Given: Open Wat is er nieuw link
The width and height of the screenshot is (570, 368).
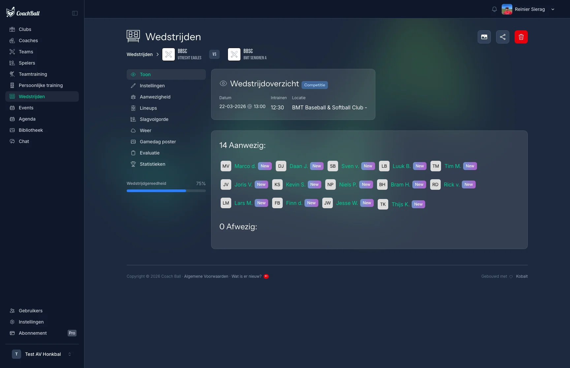Looking at the screenshot, I should (x=246, y=276).
